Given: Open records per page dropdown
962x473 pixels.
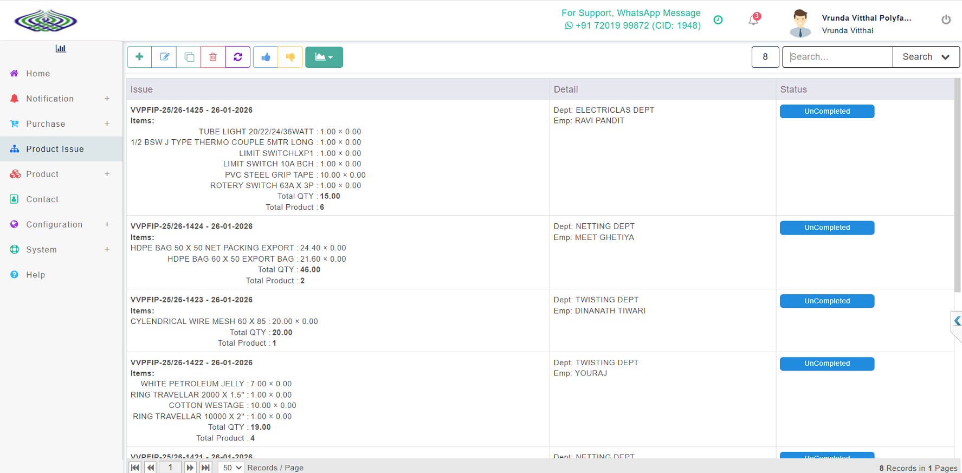Looking at the screenshot, I should tap(232, 468).
